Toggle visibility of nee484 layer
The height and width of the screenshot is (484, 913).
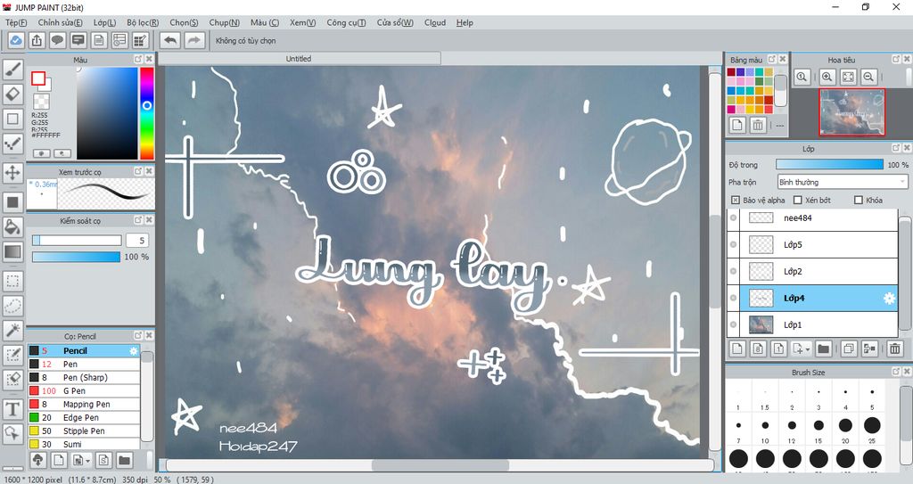(733, 217)
